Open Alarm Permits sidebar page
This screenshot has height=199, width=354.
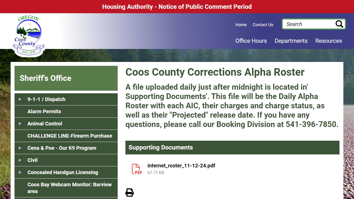[x=44, y=111]
